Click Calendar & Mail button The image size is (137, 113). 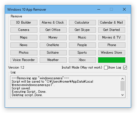(112, 22)
